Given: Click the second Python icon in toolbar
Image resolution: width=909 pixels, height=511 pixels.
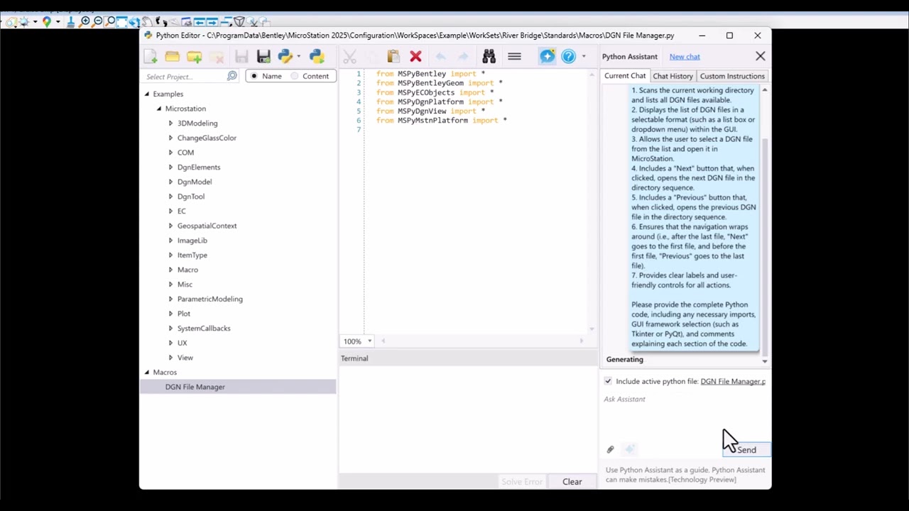Looking at the screenshot, I should click(317, 57).
